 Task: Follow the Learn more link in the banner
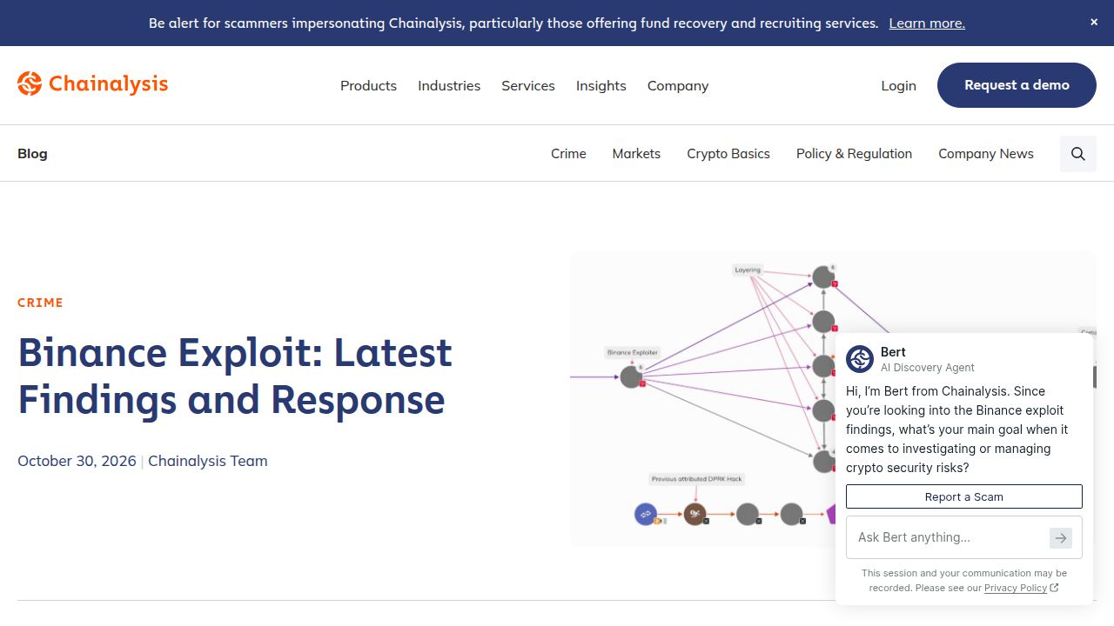(x=927, y=23)
